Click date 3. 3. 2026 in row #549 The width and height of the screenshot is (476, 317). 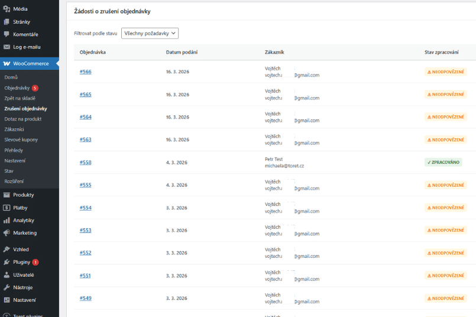click(177, 298)
